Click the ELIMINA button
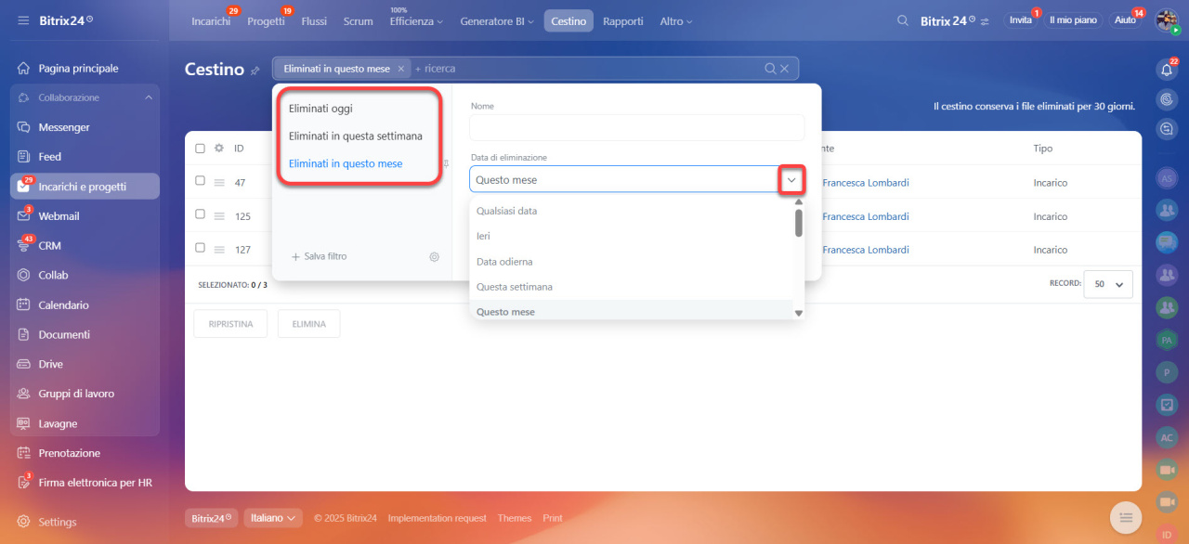This screenshot has width=1189, height=544. click(308, 323)
